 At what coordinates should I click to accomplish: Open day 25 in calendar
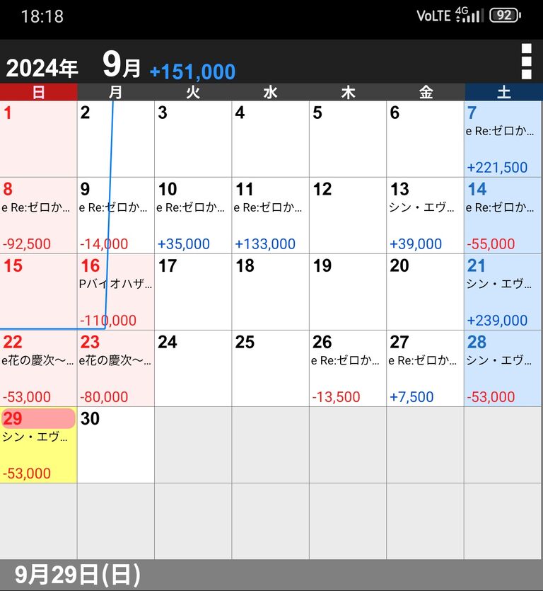coord(270,369)
